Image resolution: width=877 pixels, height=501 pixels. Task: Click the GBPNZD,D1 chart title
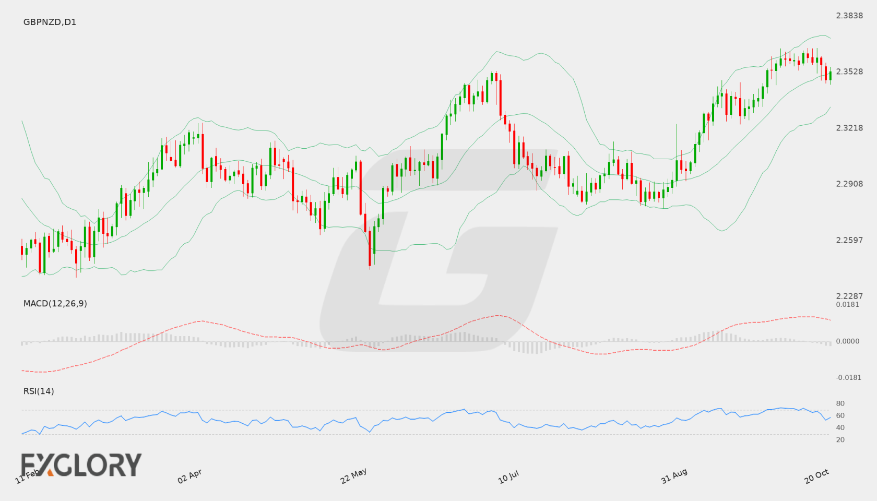pos(50,22)
